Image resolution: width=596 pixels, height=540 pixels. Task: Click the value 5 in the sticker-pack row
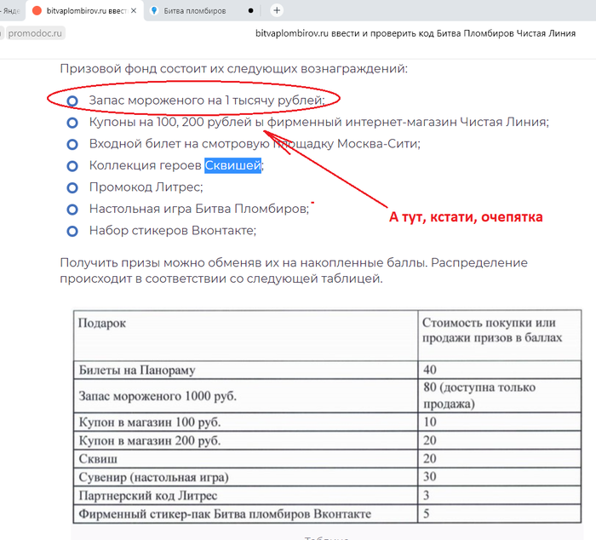[x=427, y=514]
